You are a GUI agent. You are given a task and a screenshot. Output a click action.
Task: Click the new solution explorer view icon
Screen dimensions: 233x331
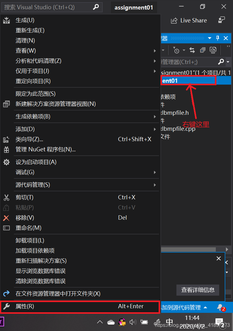click(x=6, y=104)
